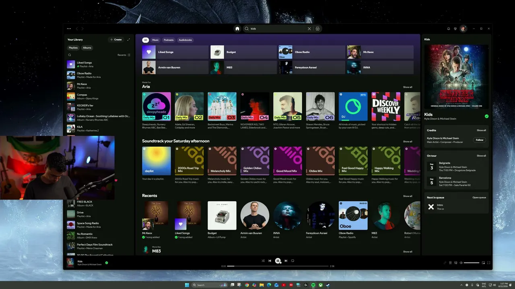The image size is (515, 289).
Task: Open the Windows Start menu
Action: click(186, 285)
